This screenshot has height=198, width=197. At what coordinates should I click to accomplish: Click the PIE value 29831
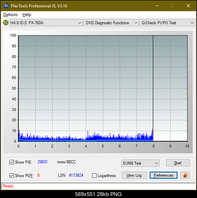[x=43, y=162]
